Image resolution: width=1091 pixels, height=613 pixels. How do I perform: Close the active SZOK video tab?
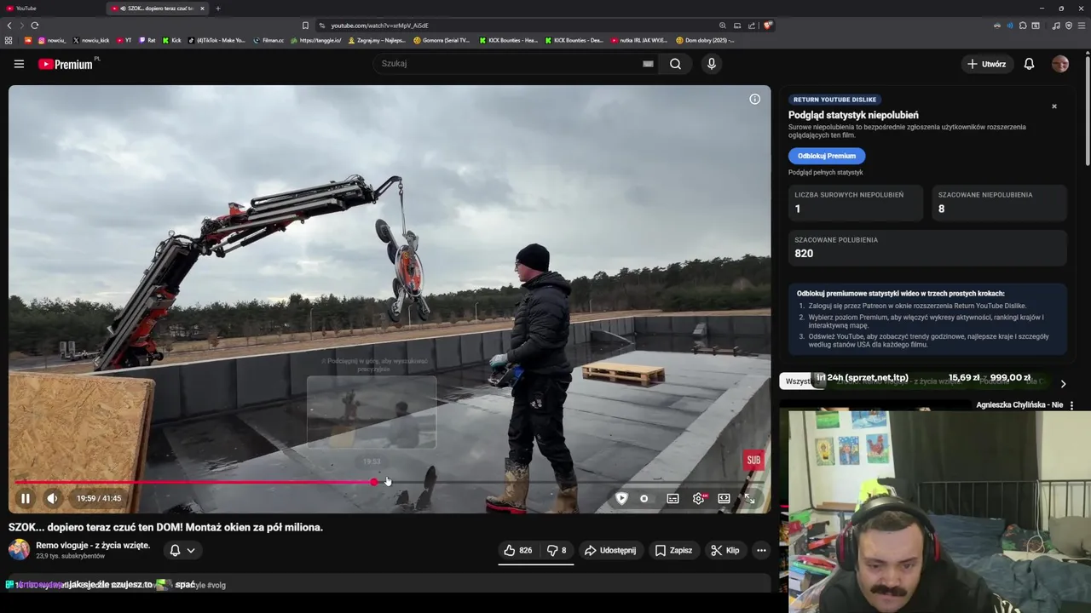point(202,9)
